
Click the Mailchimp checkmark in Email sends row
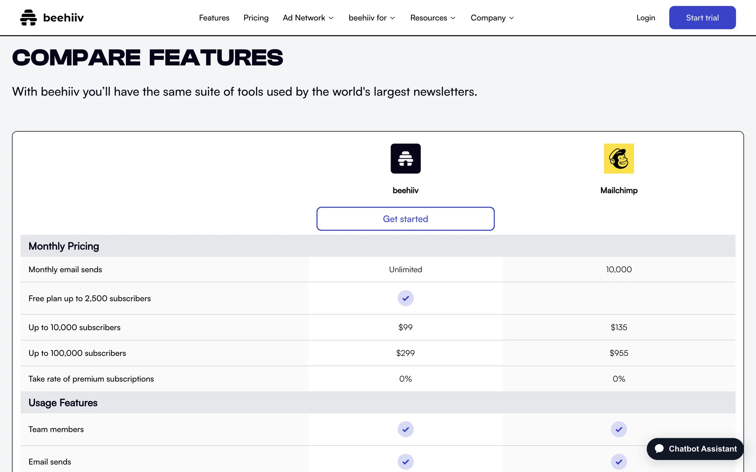pyautogui.click(x=619, y=461)
